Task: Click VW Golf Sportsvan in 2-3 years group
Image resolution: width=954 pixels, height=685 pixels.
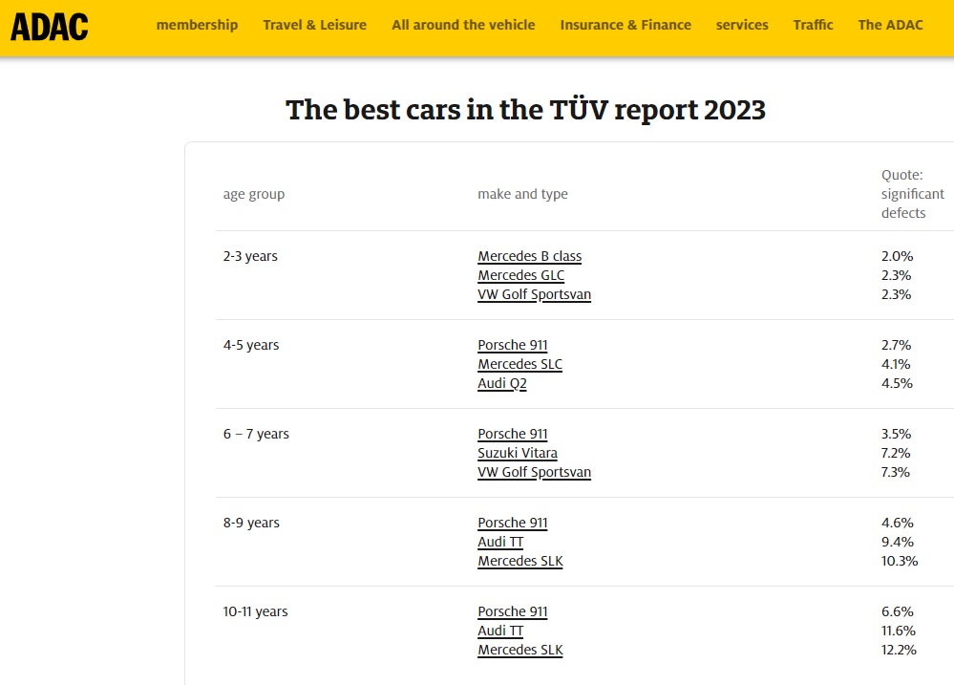Action: (x=534, y=294)
